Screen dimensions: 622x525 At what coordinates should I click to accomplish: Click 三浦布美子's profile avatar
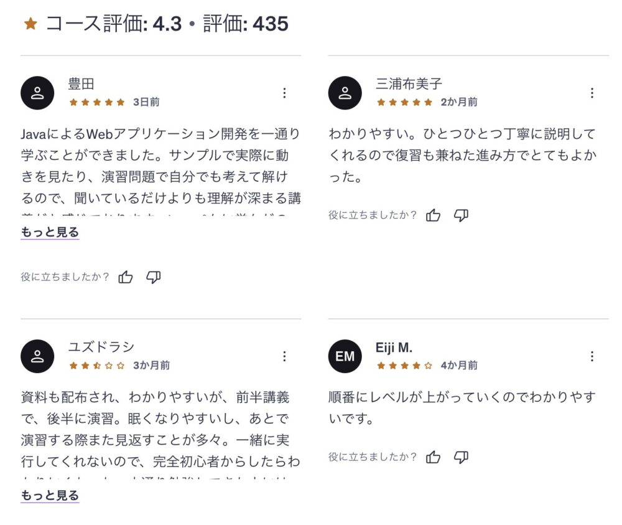345,93
